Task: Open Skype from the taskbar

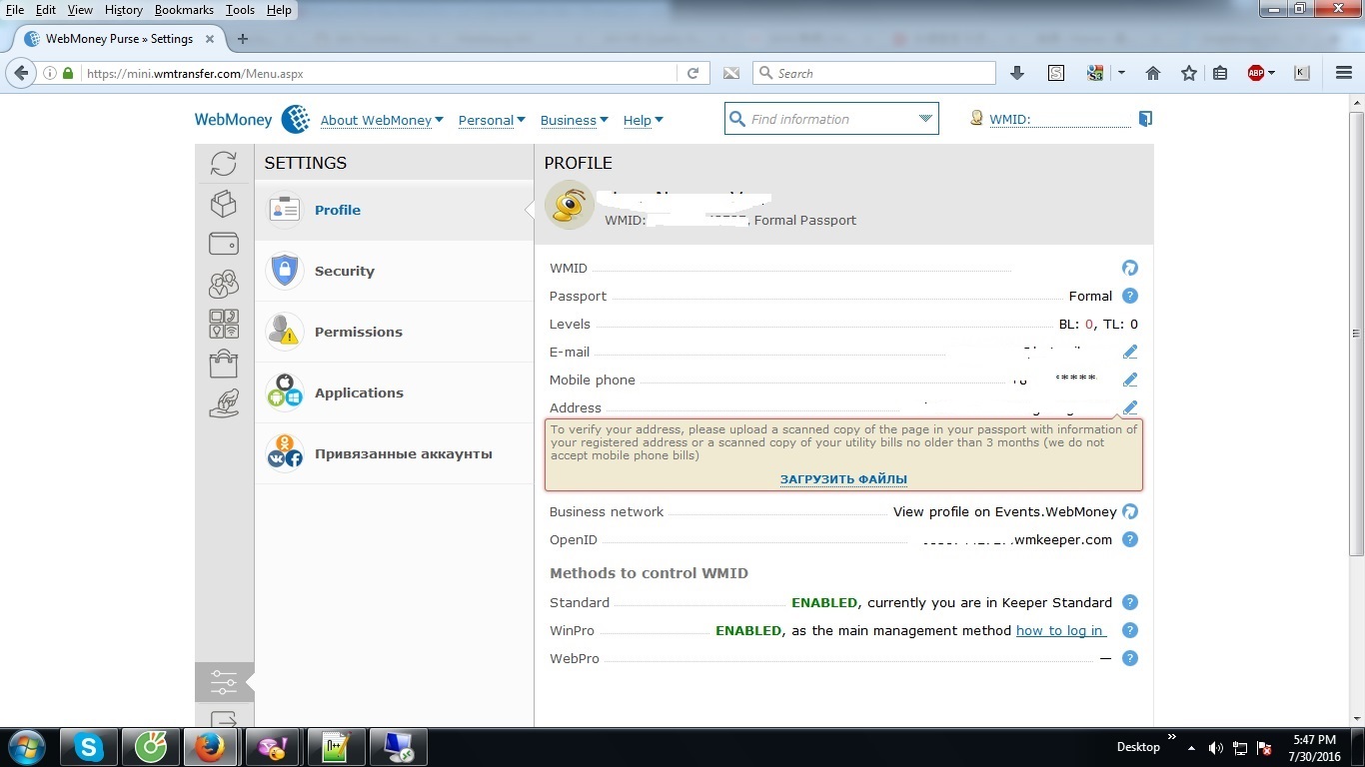Action: (x=89, y=747)
